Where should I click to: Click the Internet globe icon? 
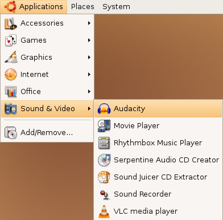pos(11,74)
